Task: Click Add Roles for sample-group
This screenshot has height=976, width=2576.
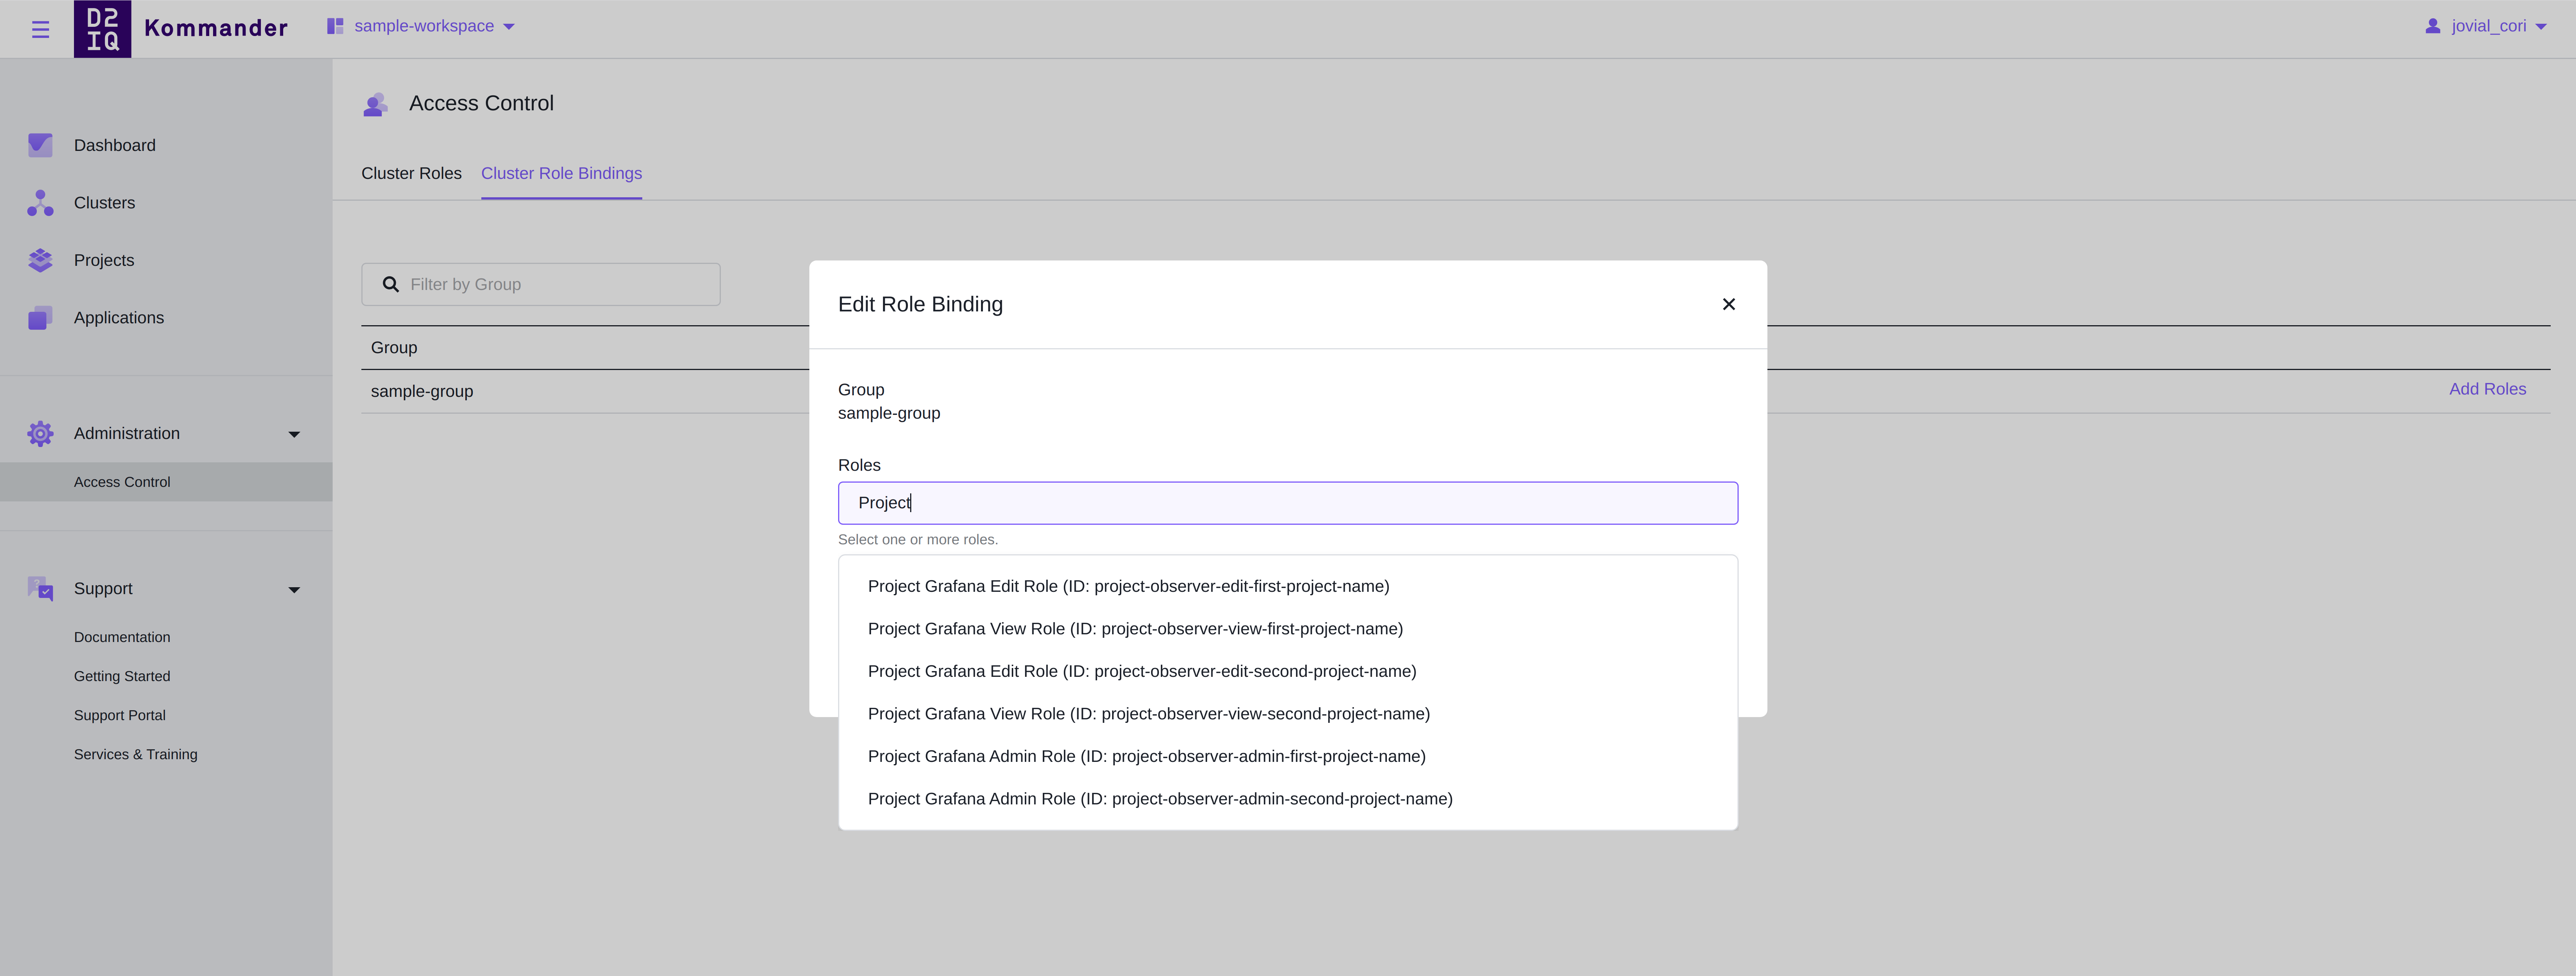Action: coord(2487,389)
